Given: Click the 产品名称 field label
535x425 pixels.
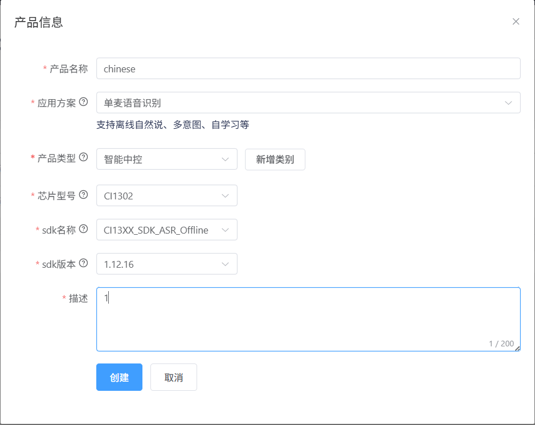Looking at the screenshot, I should (x=68, y=69).
